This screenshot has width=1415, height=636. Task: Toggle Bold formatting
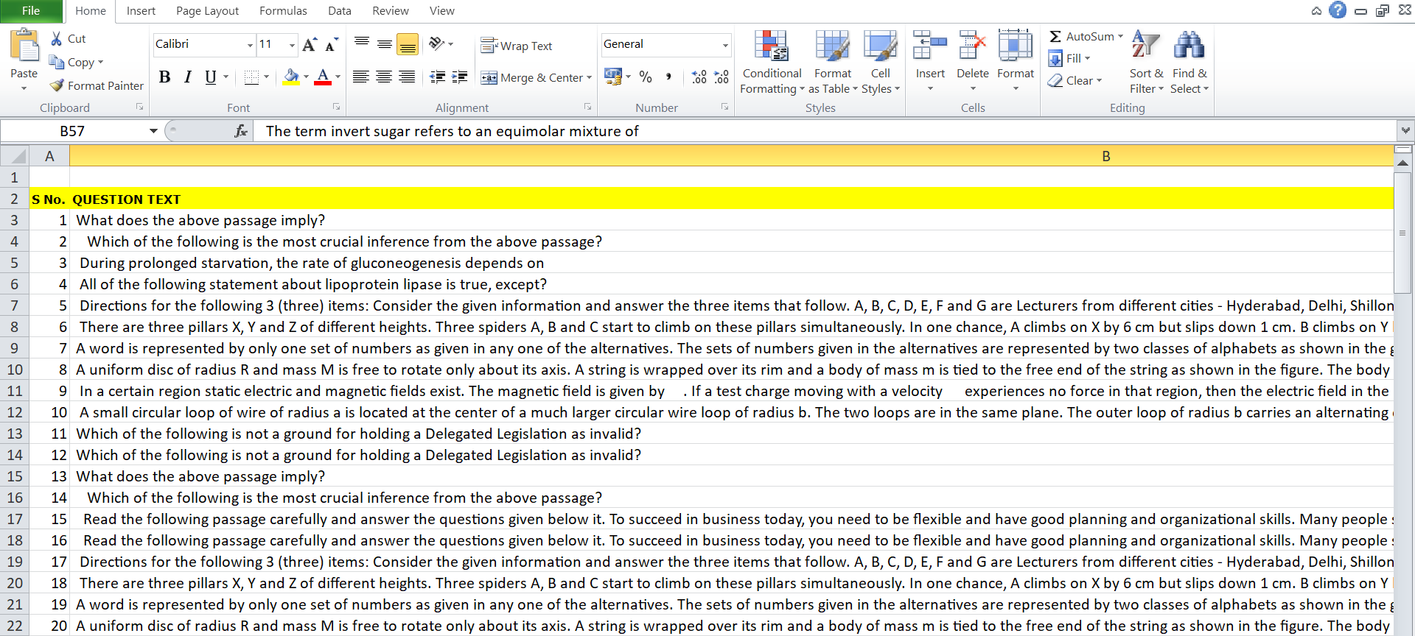165,77
